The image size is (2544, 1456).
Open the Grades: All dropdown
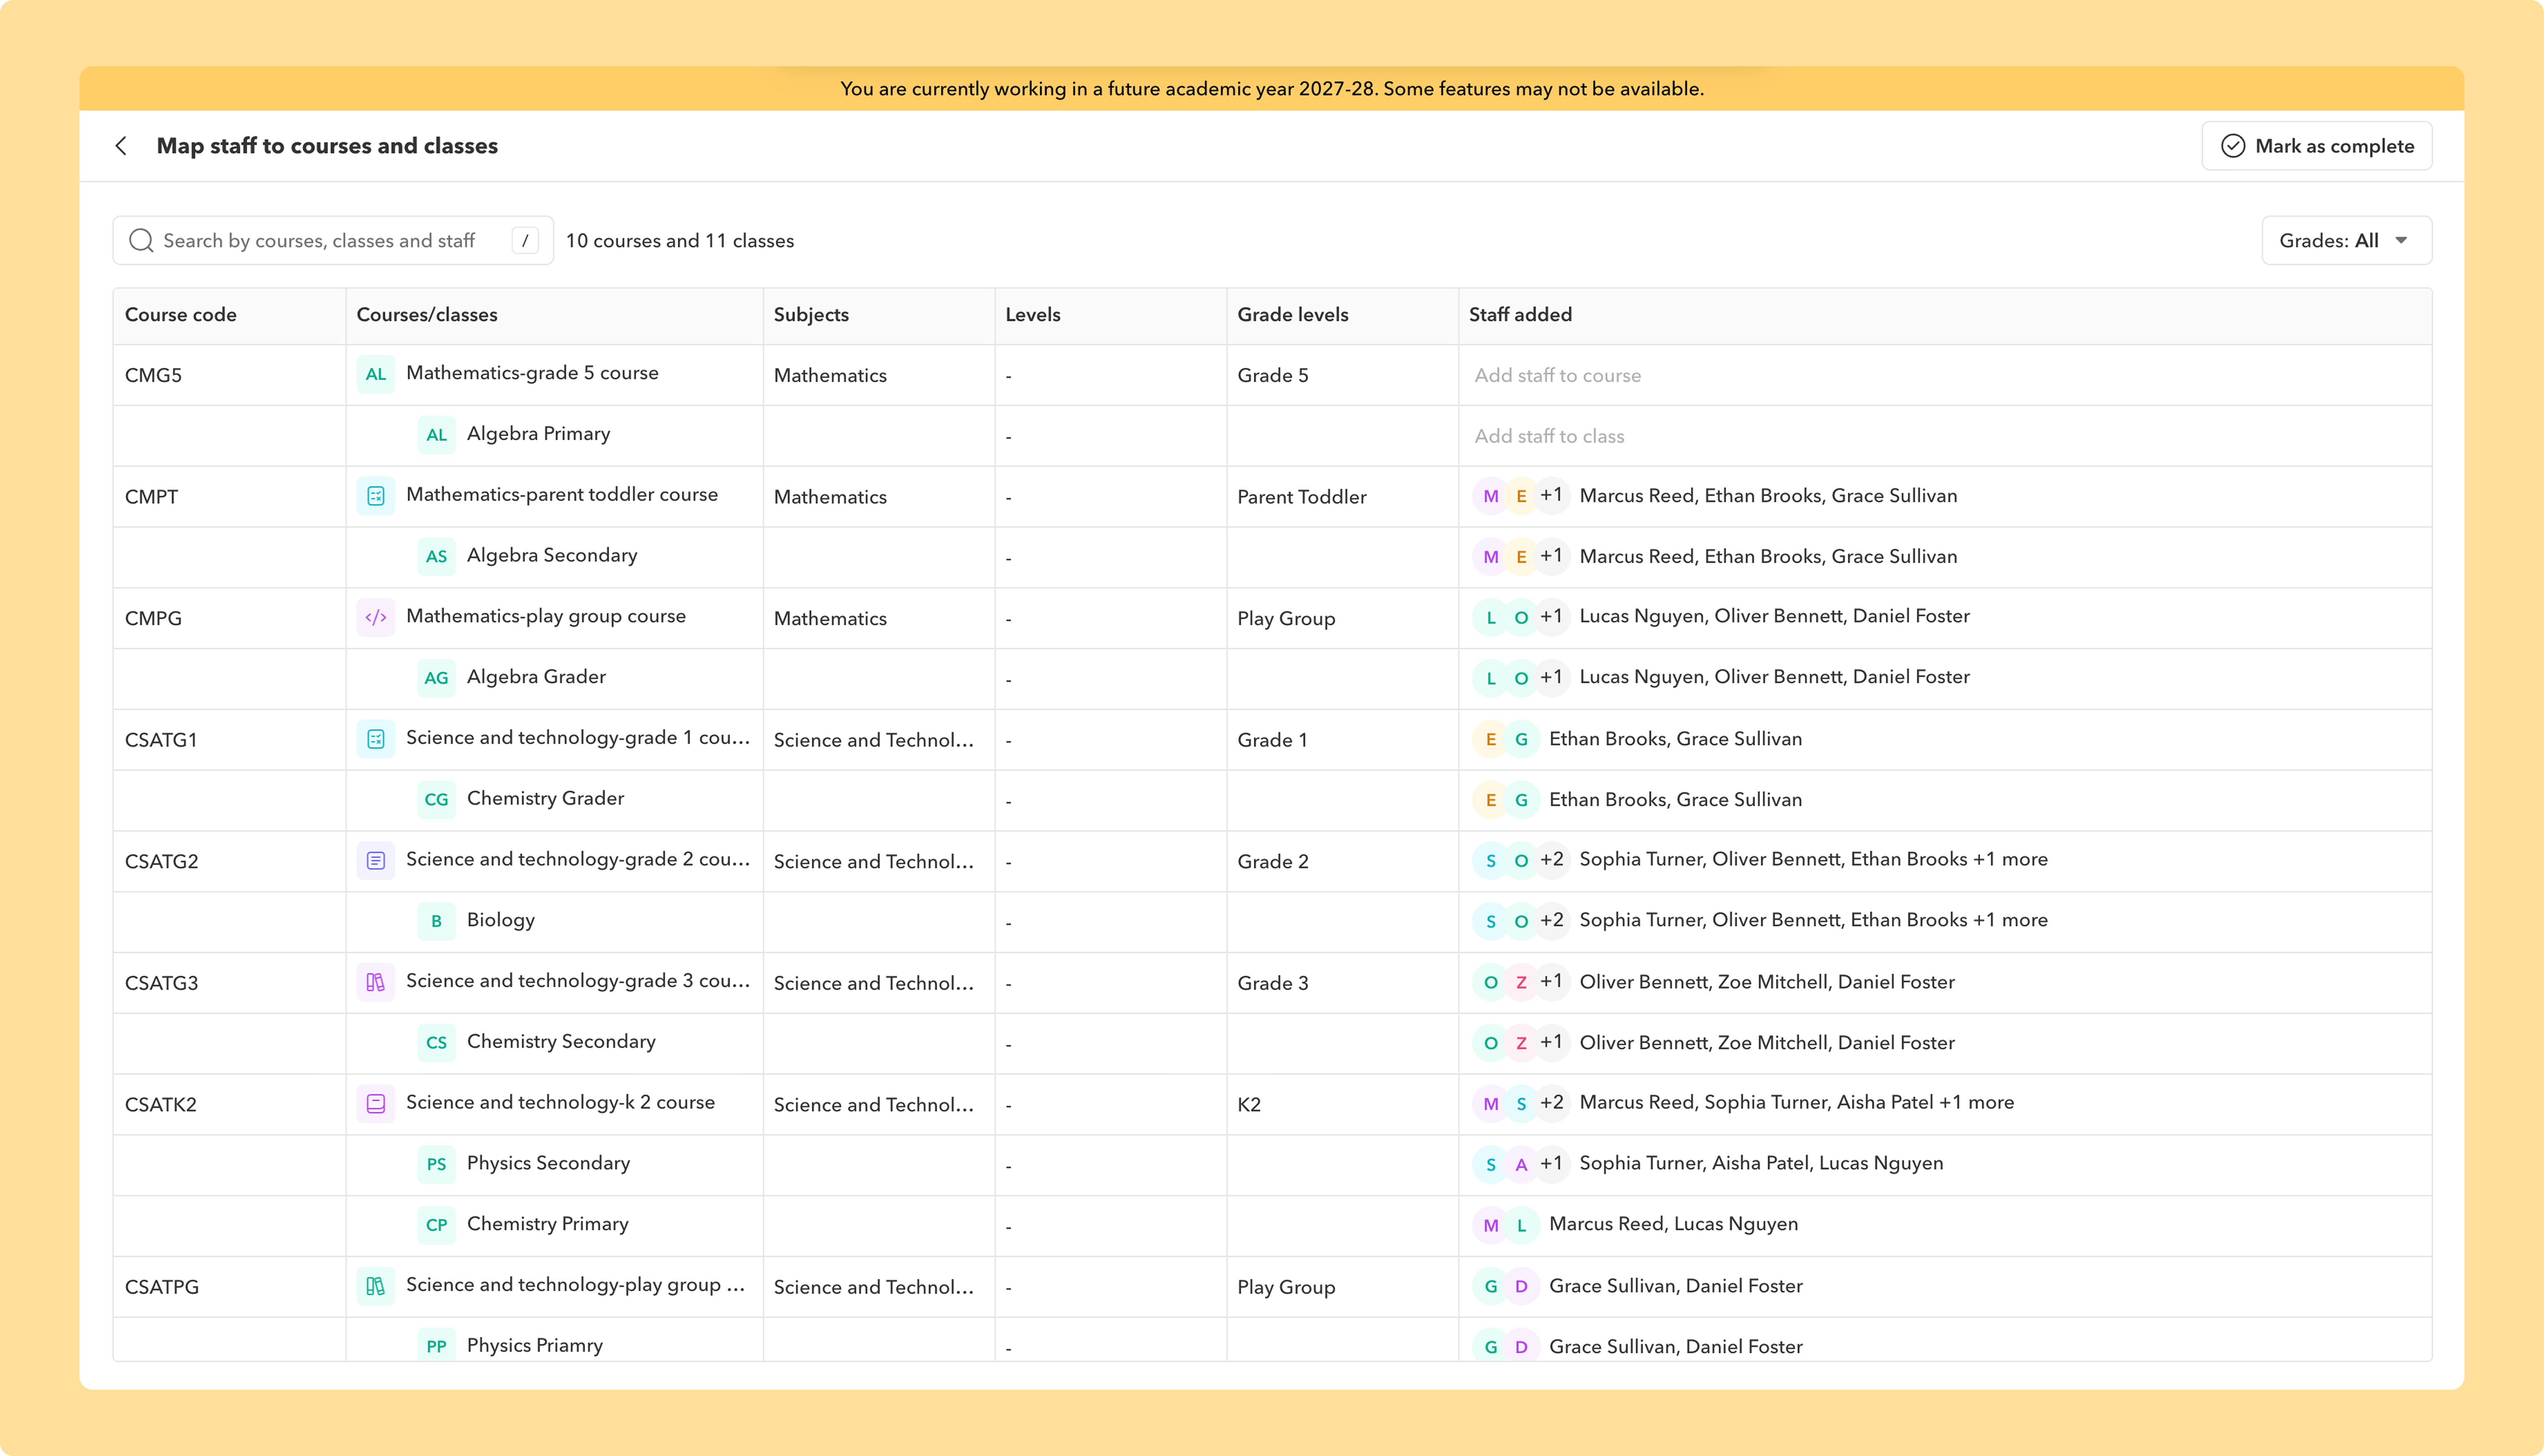click(2346, 241)
